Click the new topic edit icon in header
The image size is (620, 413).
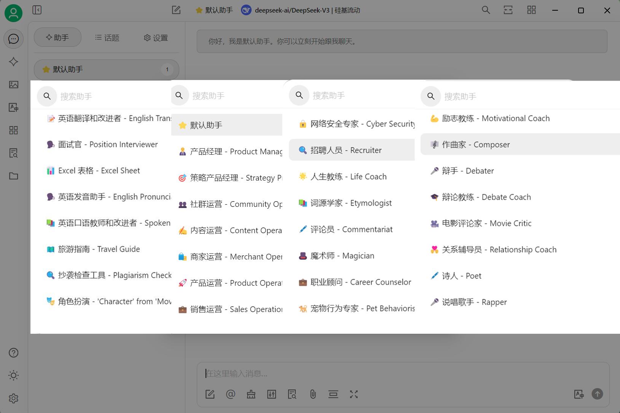tap(176, 10)
